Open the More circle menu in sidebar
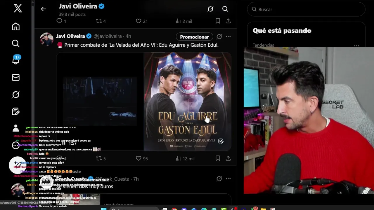The height and width of the screenshot is (210, 374). click(16, 145)
